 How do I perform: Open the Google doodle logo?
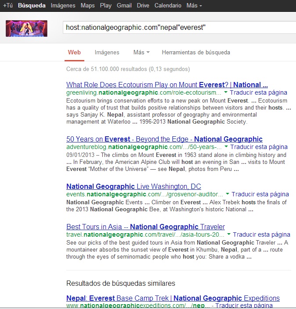26,28
